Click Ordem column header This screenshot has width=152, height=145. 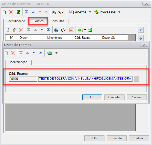pyautogui.click(x=31, y=38)
